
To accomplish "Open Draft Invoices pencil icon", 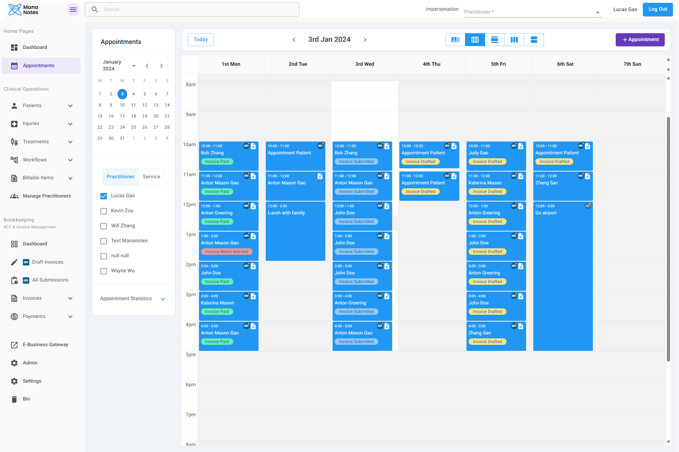I will pos(14,262).
